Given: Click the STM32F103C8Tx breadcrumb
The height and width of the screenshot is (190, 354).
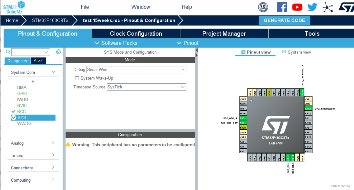Looking at the screenshot, I should [x=50, y=20].
